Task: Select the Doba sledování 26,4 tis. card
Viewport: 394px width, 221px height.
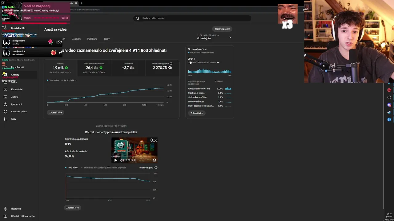Action: (x=94, y=68)
